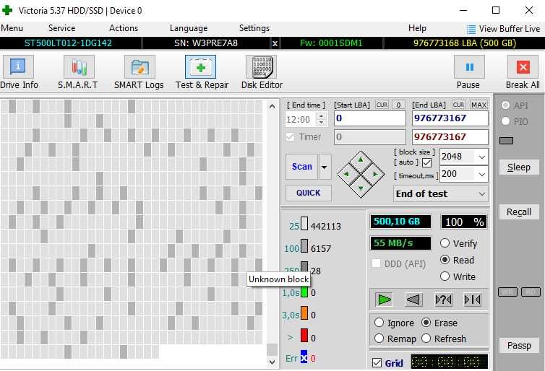545x371 pixels.
Task: Click View Buffer Live icon
Action: pyautogui.click(x=471, y=29)
